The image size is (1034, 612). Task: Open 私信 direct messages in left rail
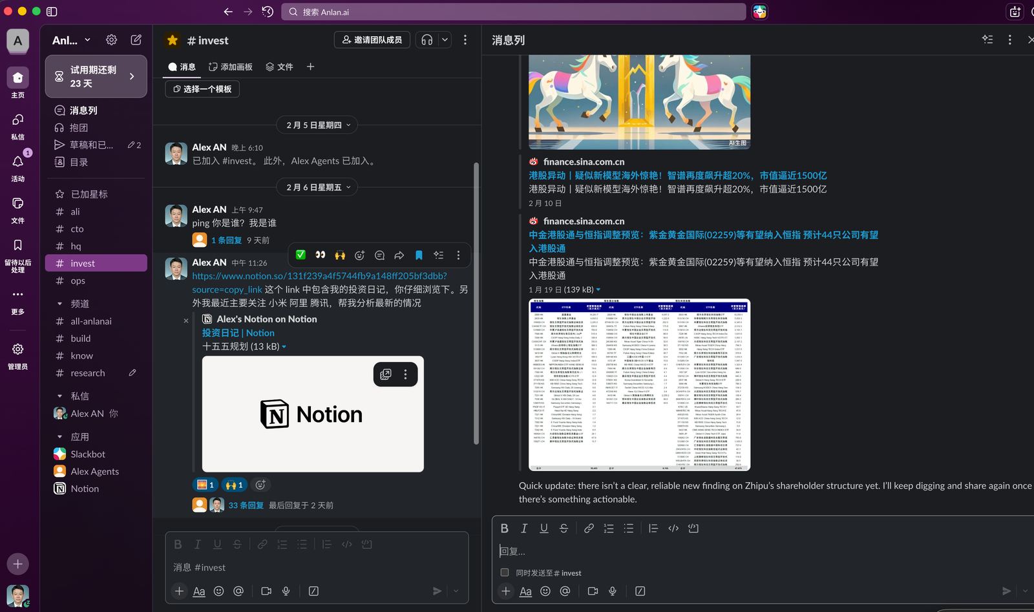point(17,125)
